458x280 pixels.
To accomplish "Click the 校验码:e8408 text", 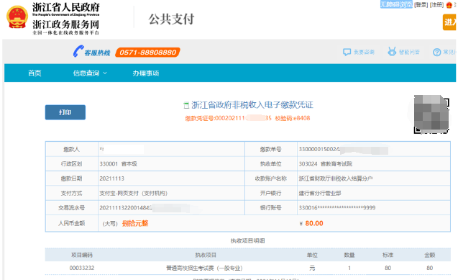I will coord(293,118).
